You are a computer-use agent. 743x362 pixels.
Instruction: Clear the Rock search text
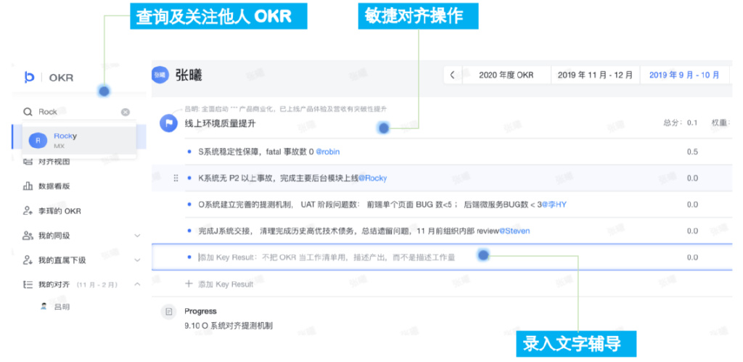point(125,112)
